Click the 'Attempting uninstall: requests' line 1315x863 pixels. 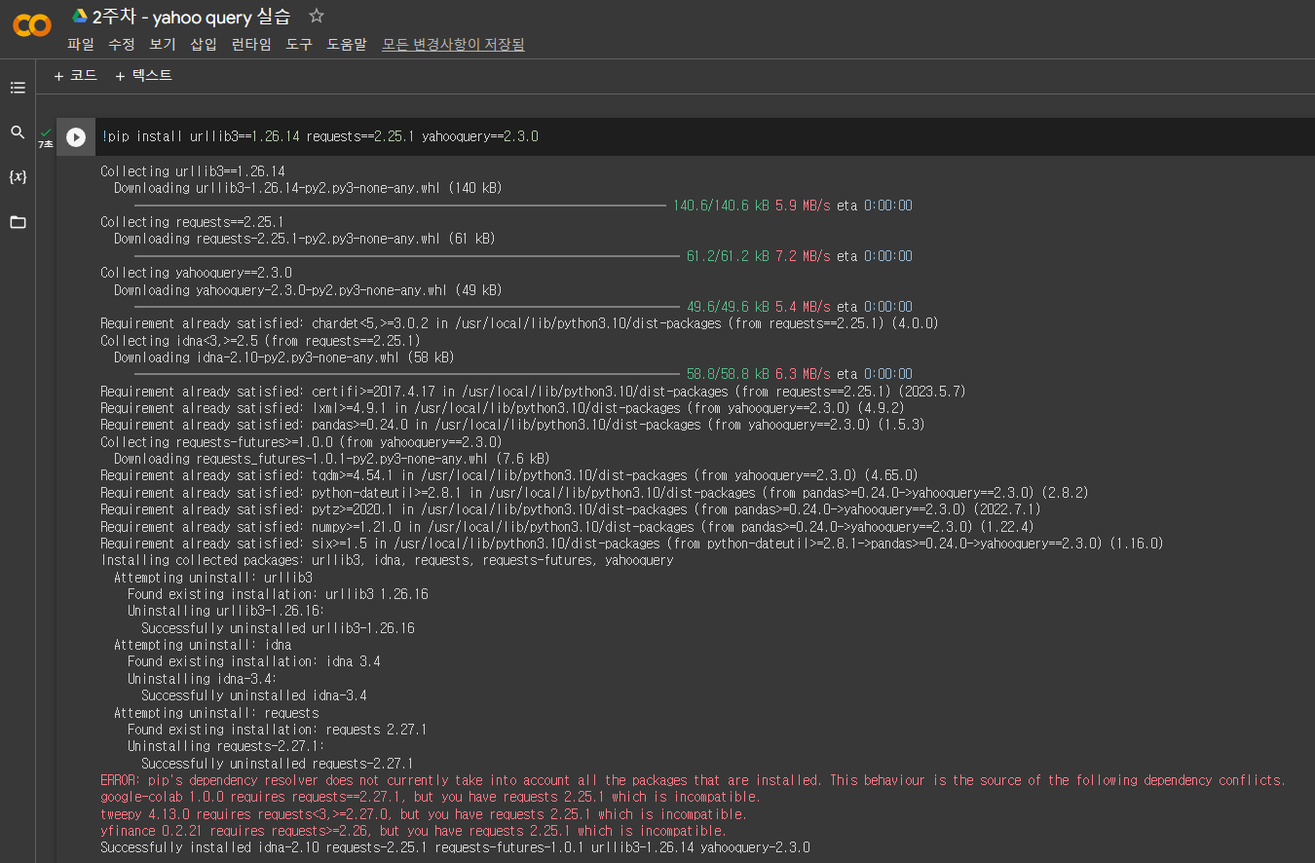coord(216,713)
